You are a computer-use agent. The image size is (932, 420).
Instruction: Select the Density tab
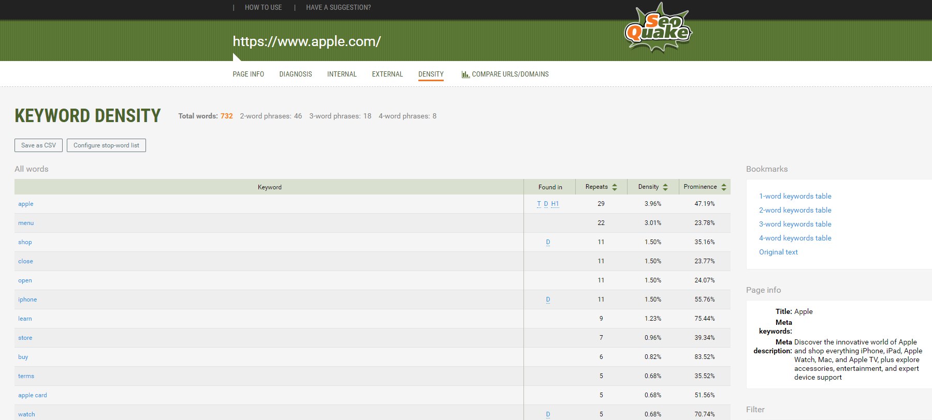pos(431,74)
